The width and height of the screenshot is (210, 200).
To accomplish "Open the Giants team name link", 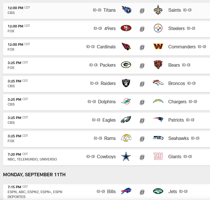I will pyautogui.click(x=175, y=157).
